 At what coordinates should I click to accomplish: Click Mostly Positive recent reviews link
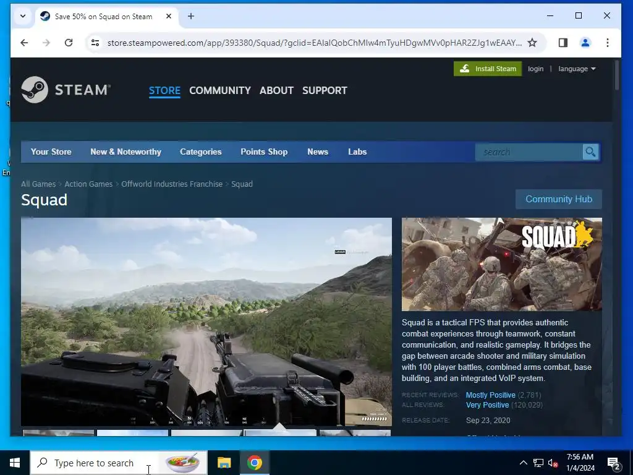coord(490,395)
